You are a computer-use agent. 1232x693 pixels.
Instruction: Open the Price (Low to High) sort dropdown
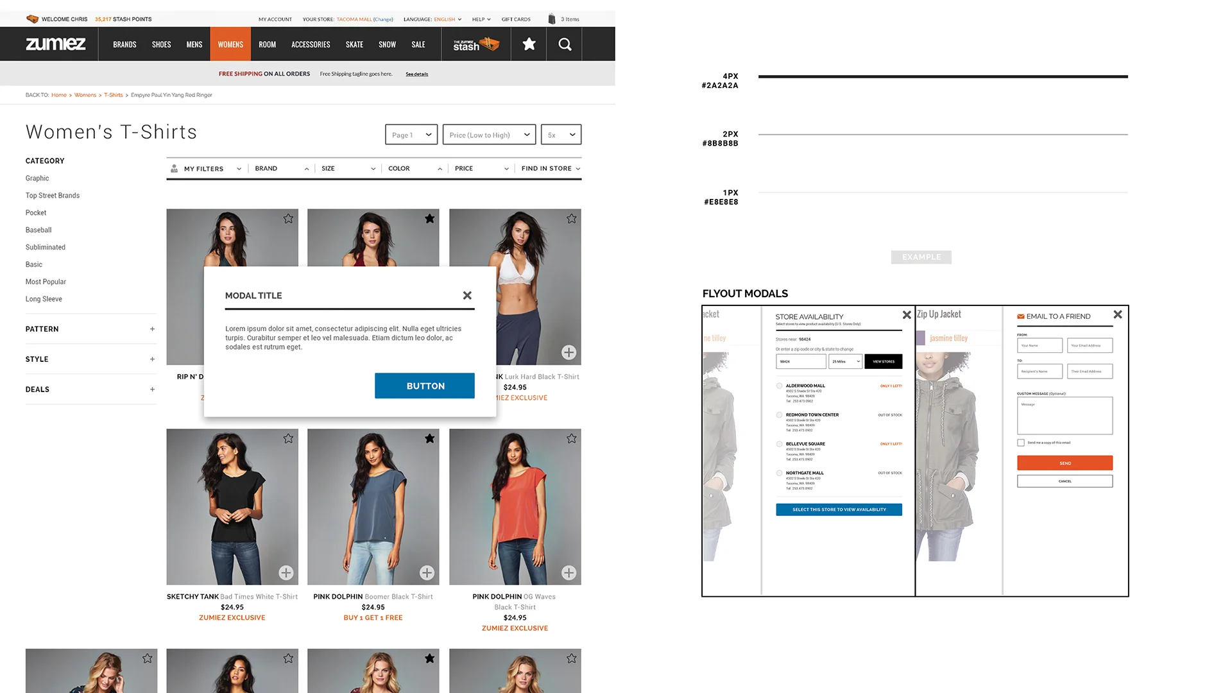[489, 135]
